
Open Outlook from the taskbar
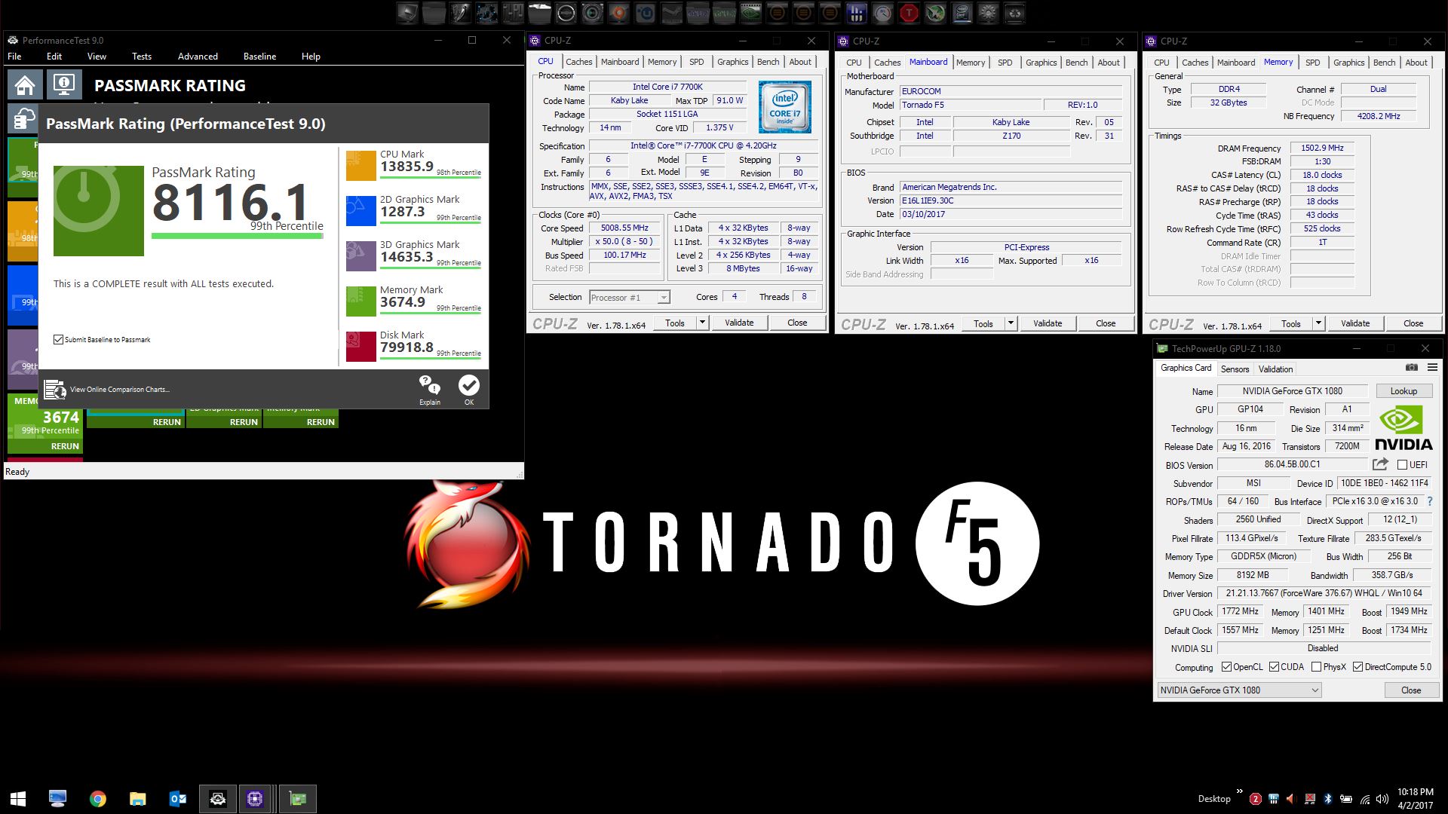[177, 798]
